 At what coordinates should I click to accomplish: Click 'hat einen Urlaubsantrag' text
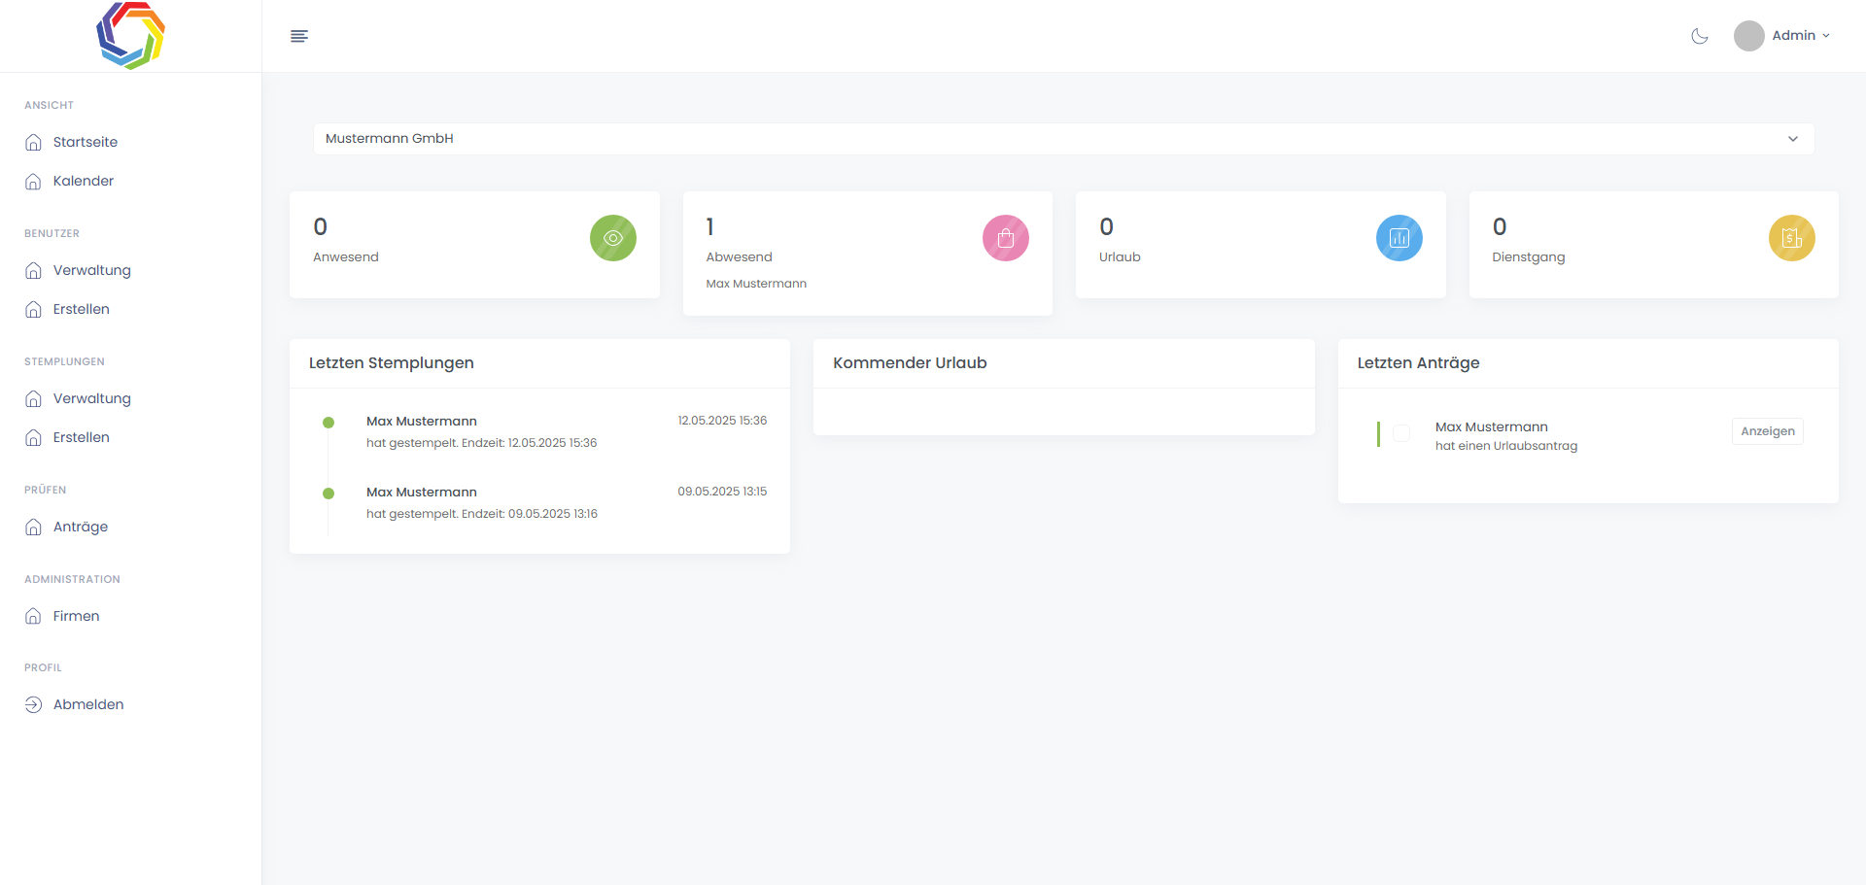[1506, 446]
